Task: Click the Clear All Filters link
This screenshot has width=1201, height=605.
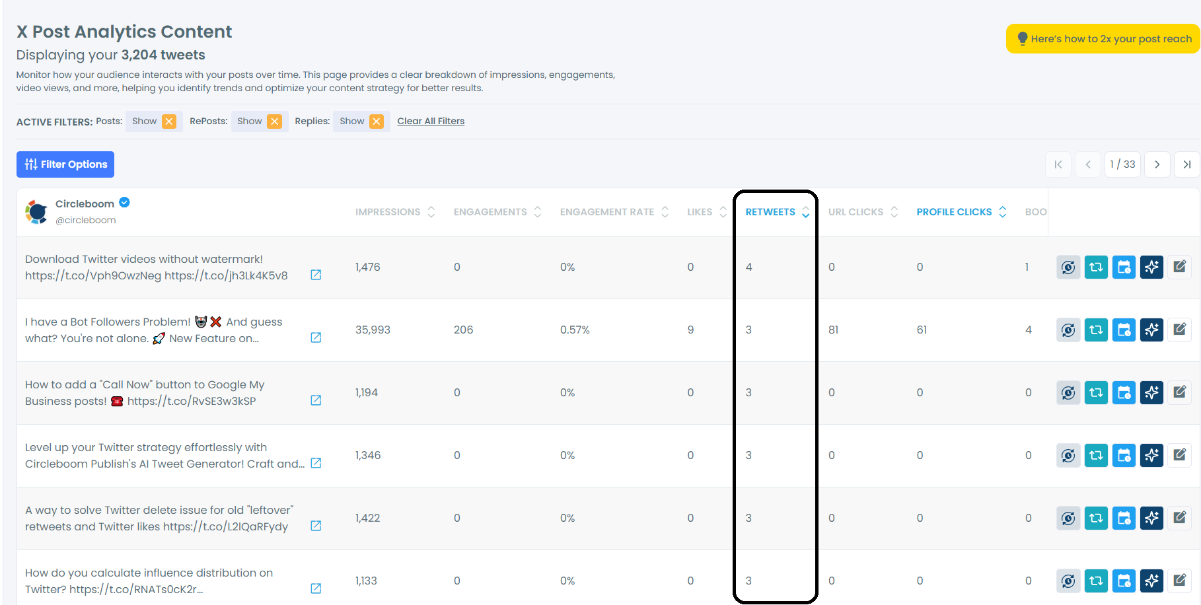Action: coord(431,121)
